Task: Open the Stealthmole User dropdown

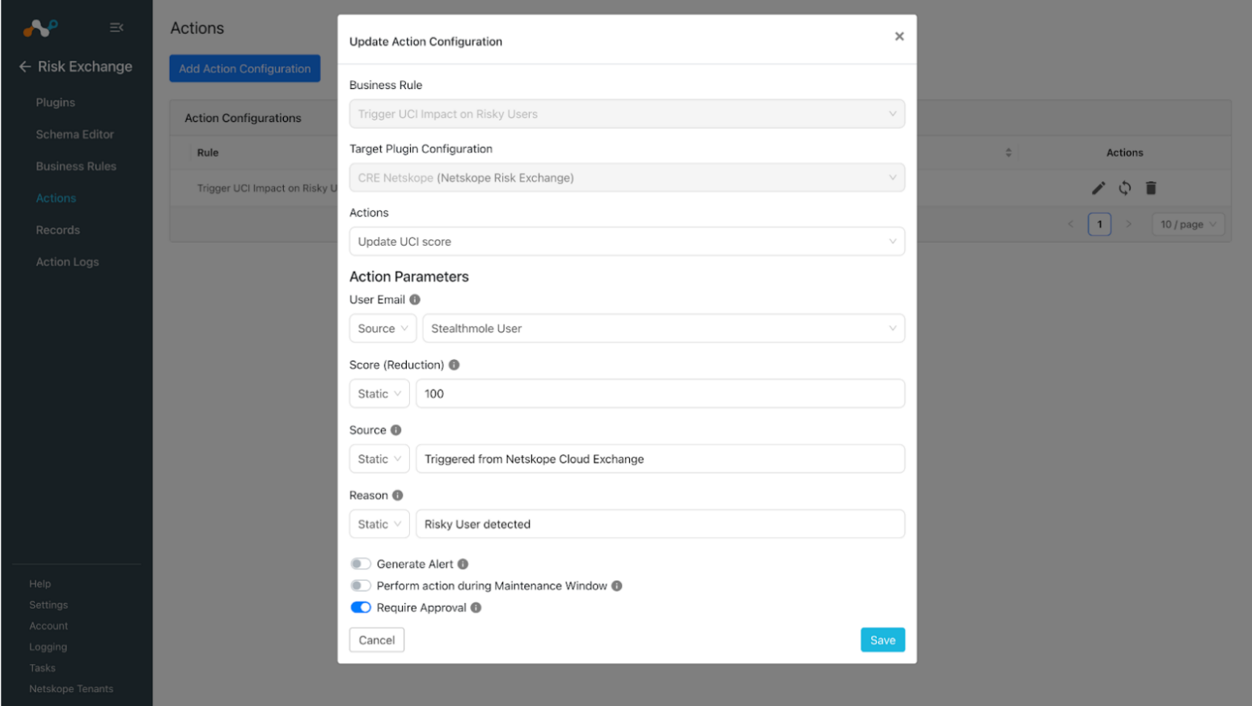Action: tap(664, 328)
